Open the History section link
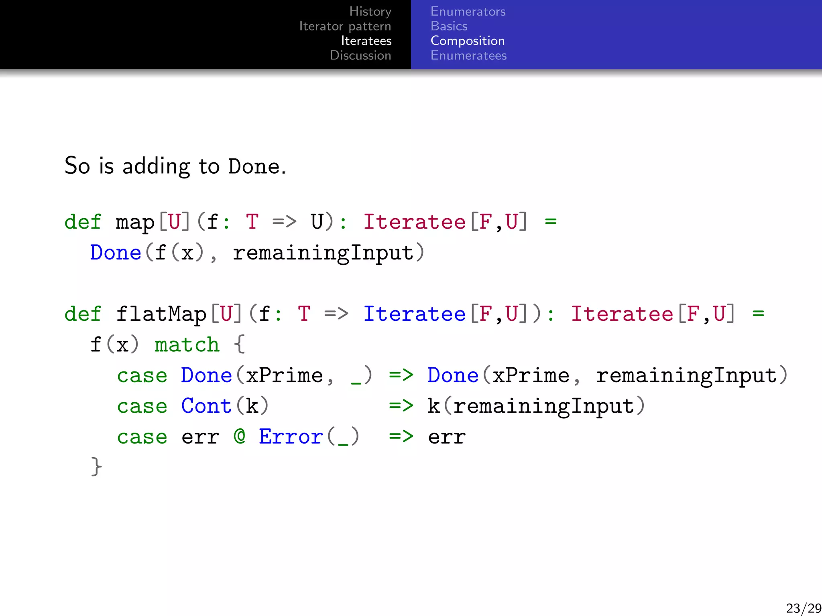 click(370, 12)
